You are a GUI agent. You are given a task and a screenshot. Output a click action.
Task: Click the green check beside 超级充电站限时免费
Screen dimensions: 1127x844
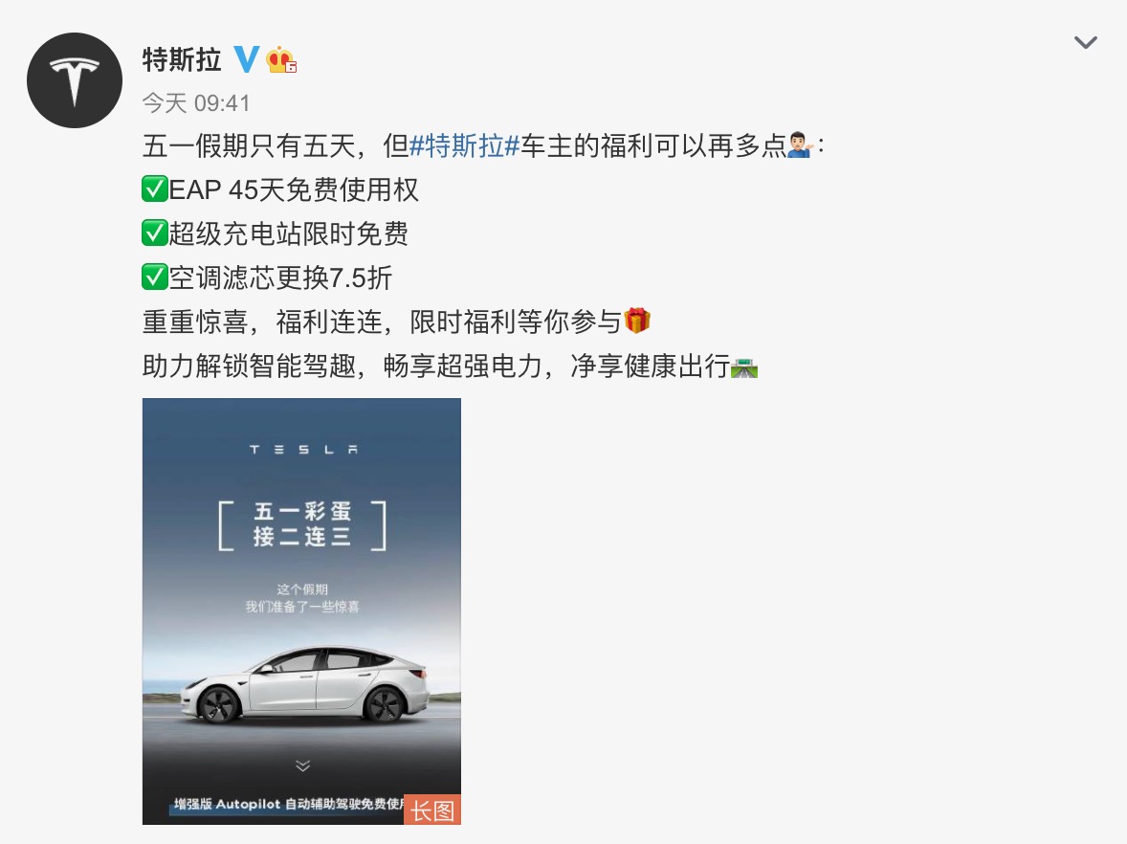(155, 233)
